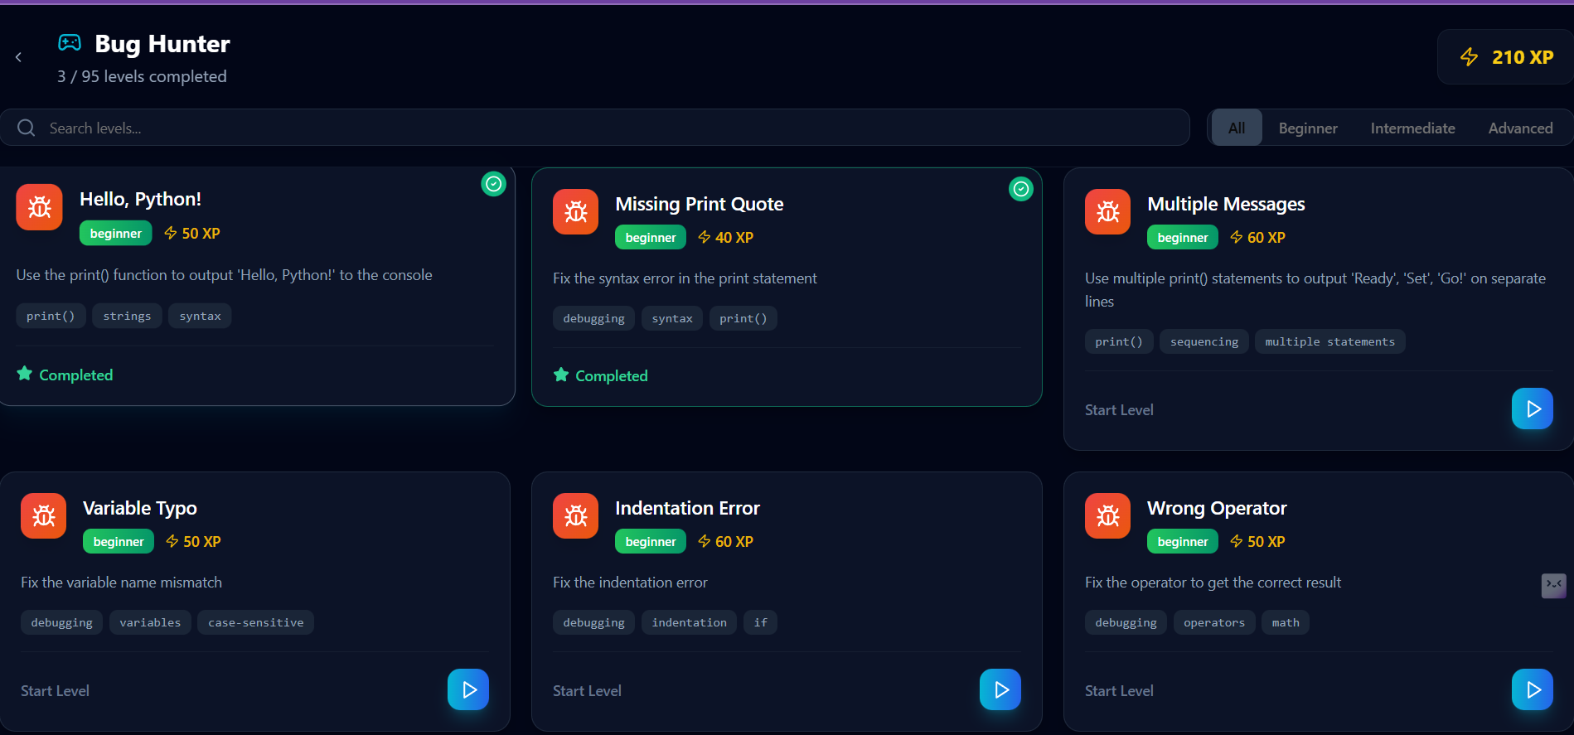Click the 'sequencing' tag on Multiple Messages

1204,341
